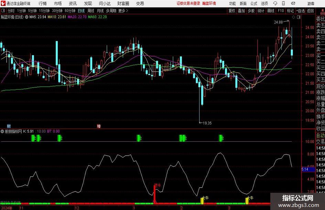Toggle right side panel icon in chart corner
Screen dimensions: 325x210
(299, 17)
